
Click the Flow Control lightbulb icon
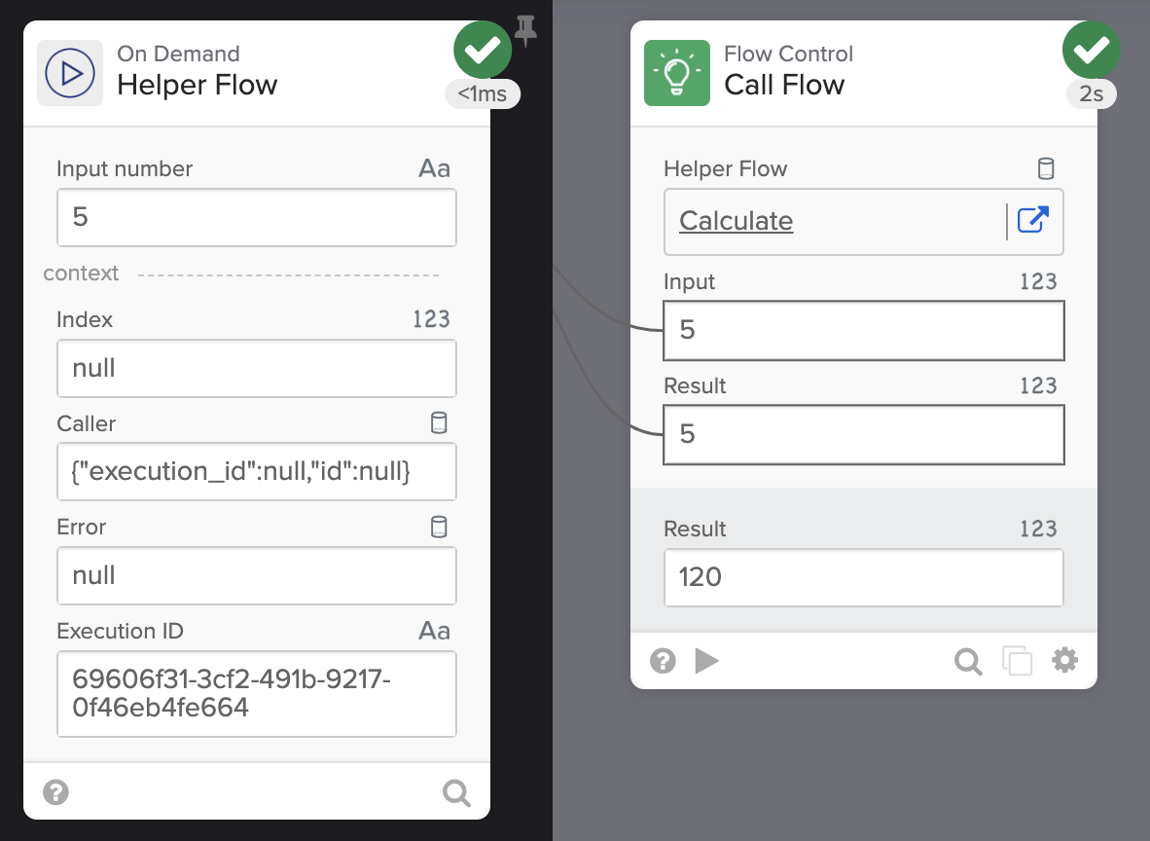678,73
